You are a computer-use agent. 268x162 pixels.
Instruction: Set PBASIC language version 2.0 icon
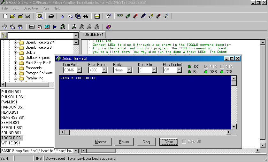click(x=12, y=27)
